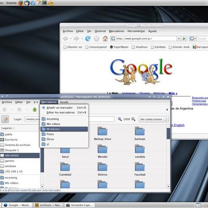Select 'Disquete 1' in the sidebar

coord(9,150)
